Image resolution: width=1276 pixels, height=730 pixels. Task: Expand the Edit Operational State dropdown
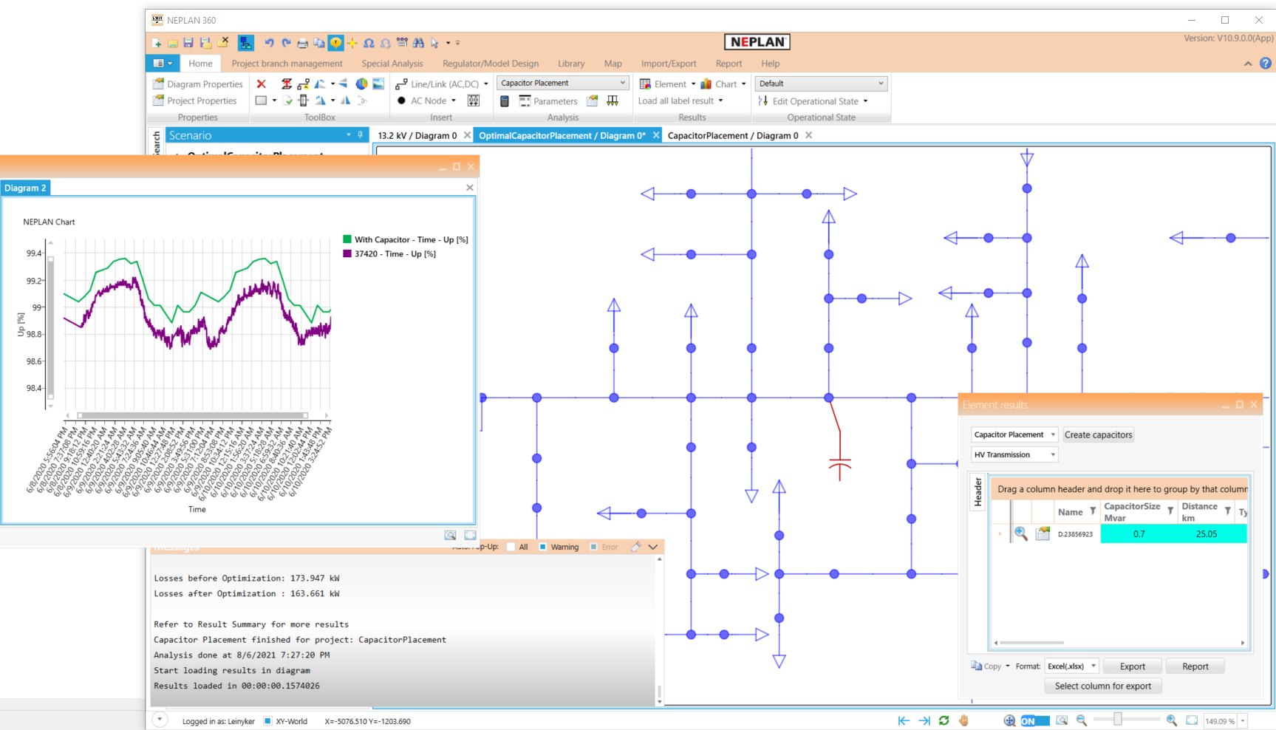tap(865, 101)
